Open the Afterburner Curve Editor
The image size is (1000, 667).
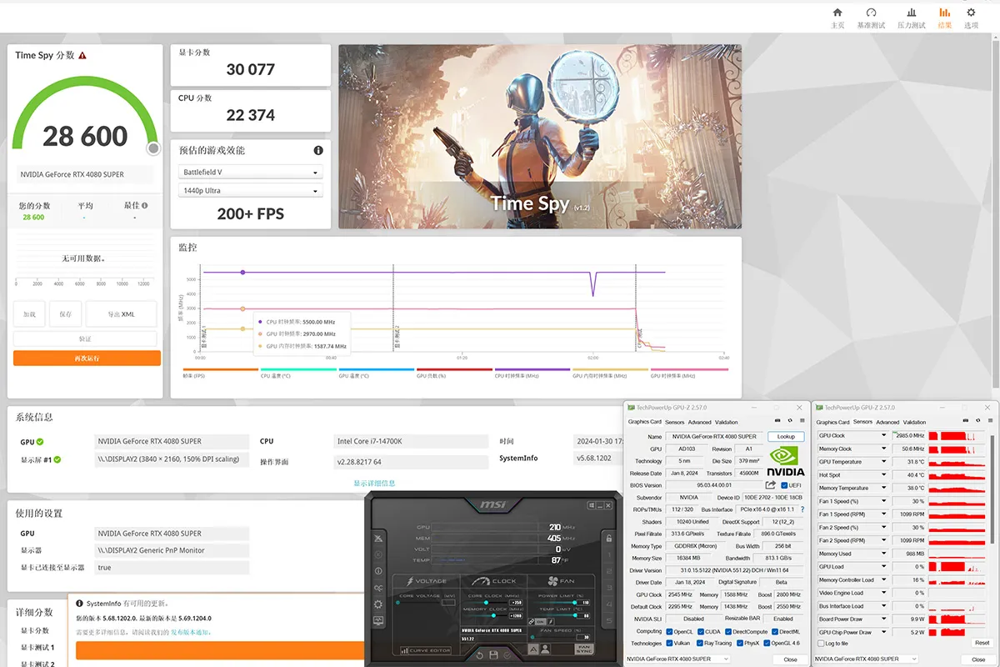426,650
